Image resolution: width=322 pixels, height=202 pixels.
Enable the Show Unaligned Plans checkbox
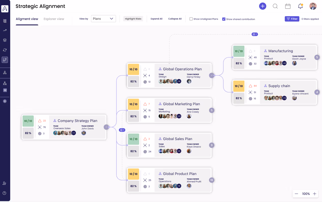(x=191, y=19)
